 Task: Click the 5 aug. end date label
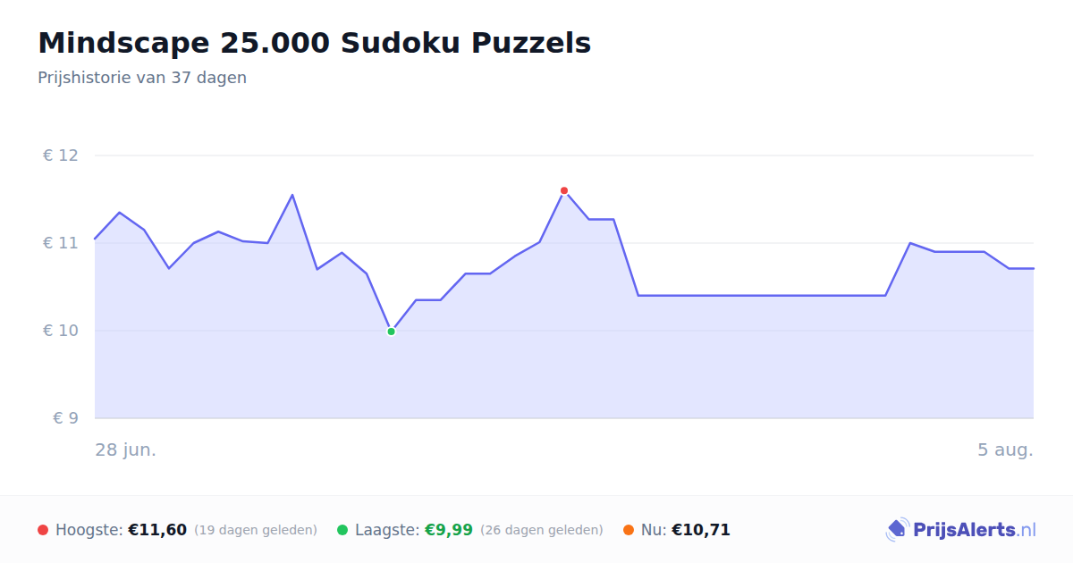[x=1006, y=450]
